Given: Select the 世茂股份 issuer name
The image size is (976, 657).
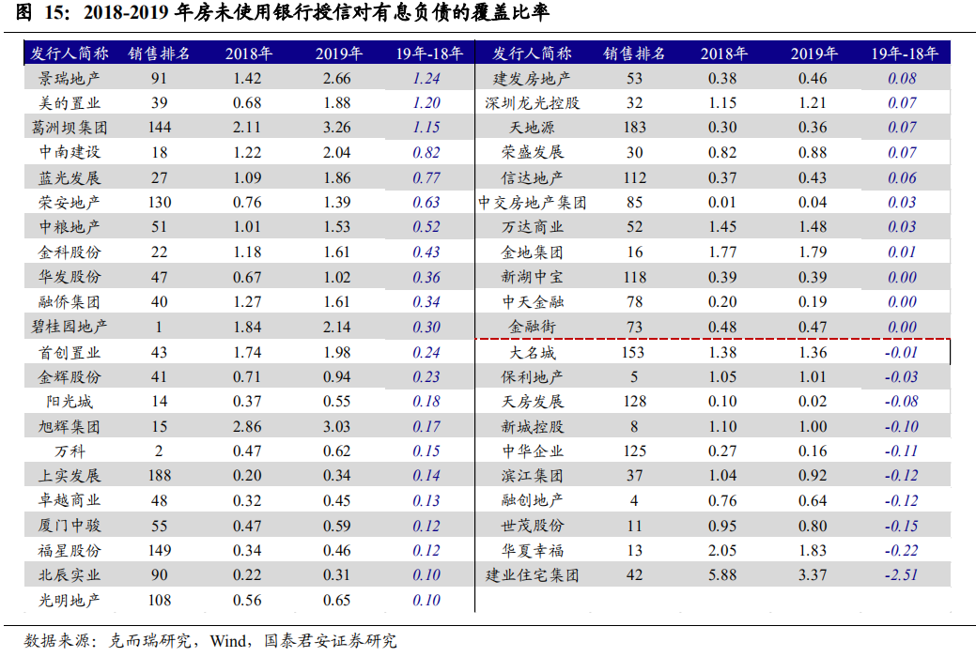Looking at the screenshot, I should (x=533, y=526).
